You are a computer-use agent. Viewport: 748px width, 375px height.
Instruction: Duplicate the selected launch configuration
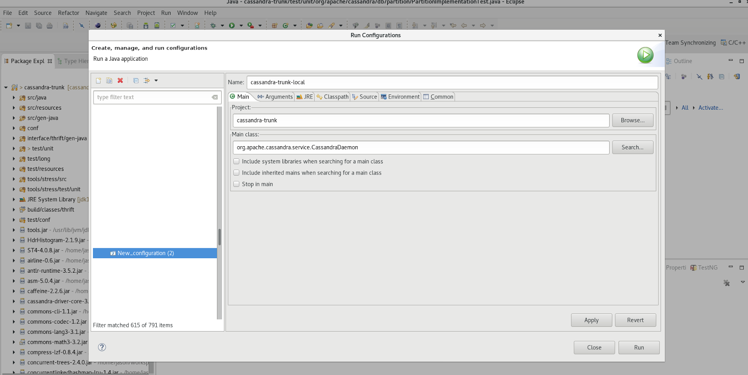coord(109,81)
